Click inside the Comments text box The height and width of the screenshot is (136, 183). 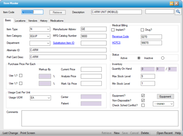click(100, 118)
